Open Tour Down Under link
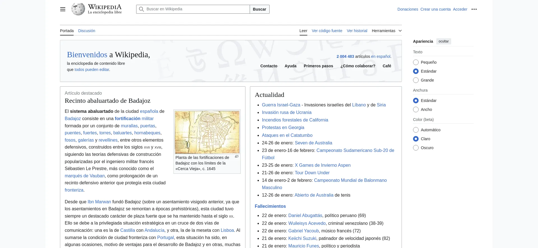 (312, 173)
